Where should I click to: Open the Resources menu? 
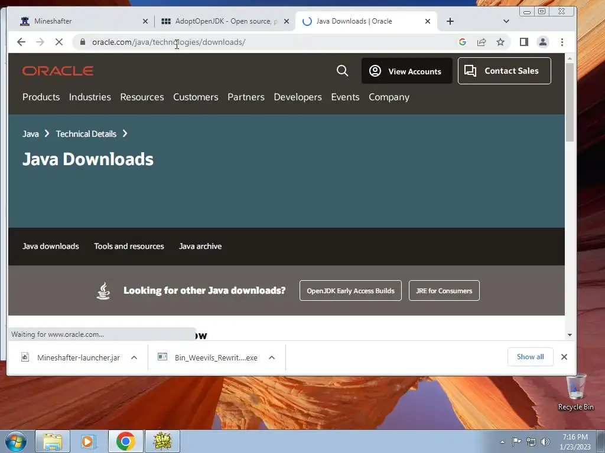click(142, 97)
